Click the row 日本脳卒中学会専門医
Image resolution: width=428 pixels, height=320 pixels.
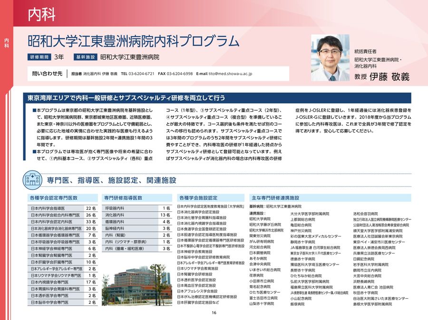[x=62, y=302]
